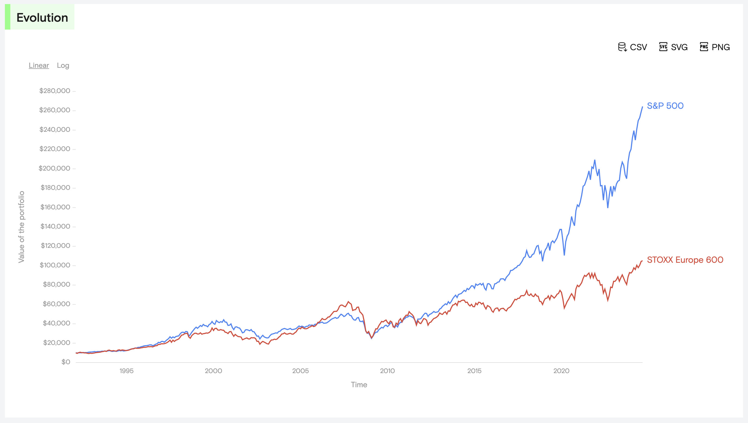Click the blue S&P 500 line endpoint
Image resolution: width=748 pixels, height=423 pixels.
coord(642,107)
